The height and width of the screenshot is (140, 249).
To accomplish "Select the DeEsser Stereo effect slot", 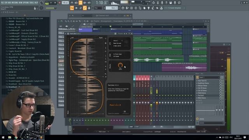I will coord(207,86).
